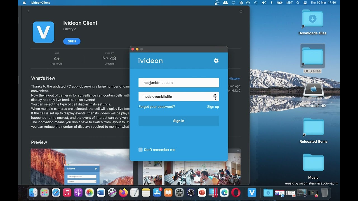Screen dimensions: 358x201
Task: Click Ivideon Client icon in the Dock
Action: click(x=252, y=193)
